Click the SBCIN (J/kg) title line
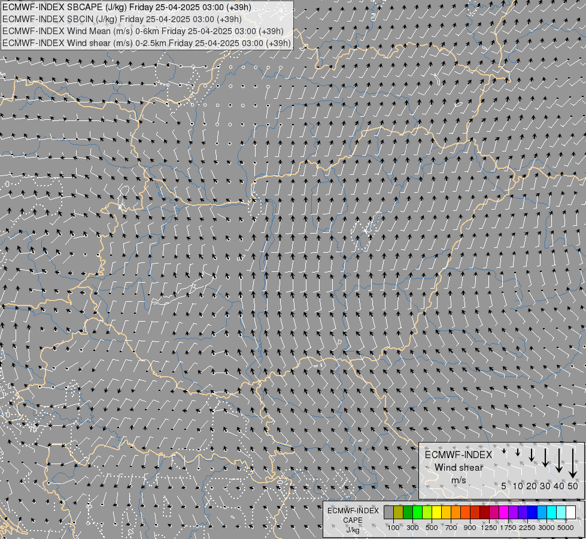The width and height of the screenshot is (586, 539). (122, 19)
